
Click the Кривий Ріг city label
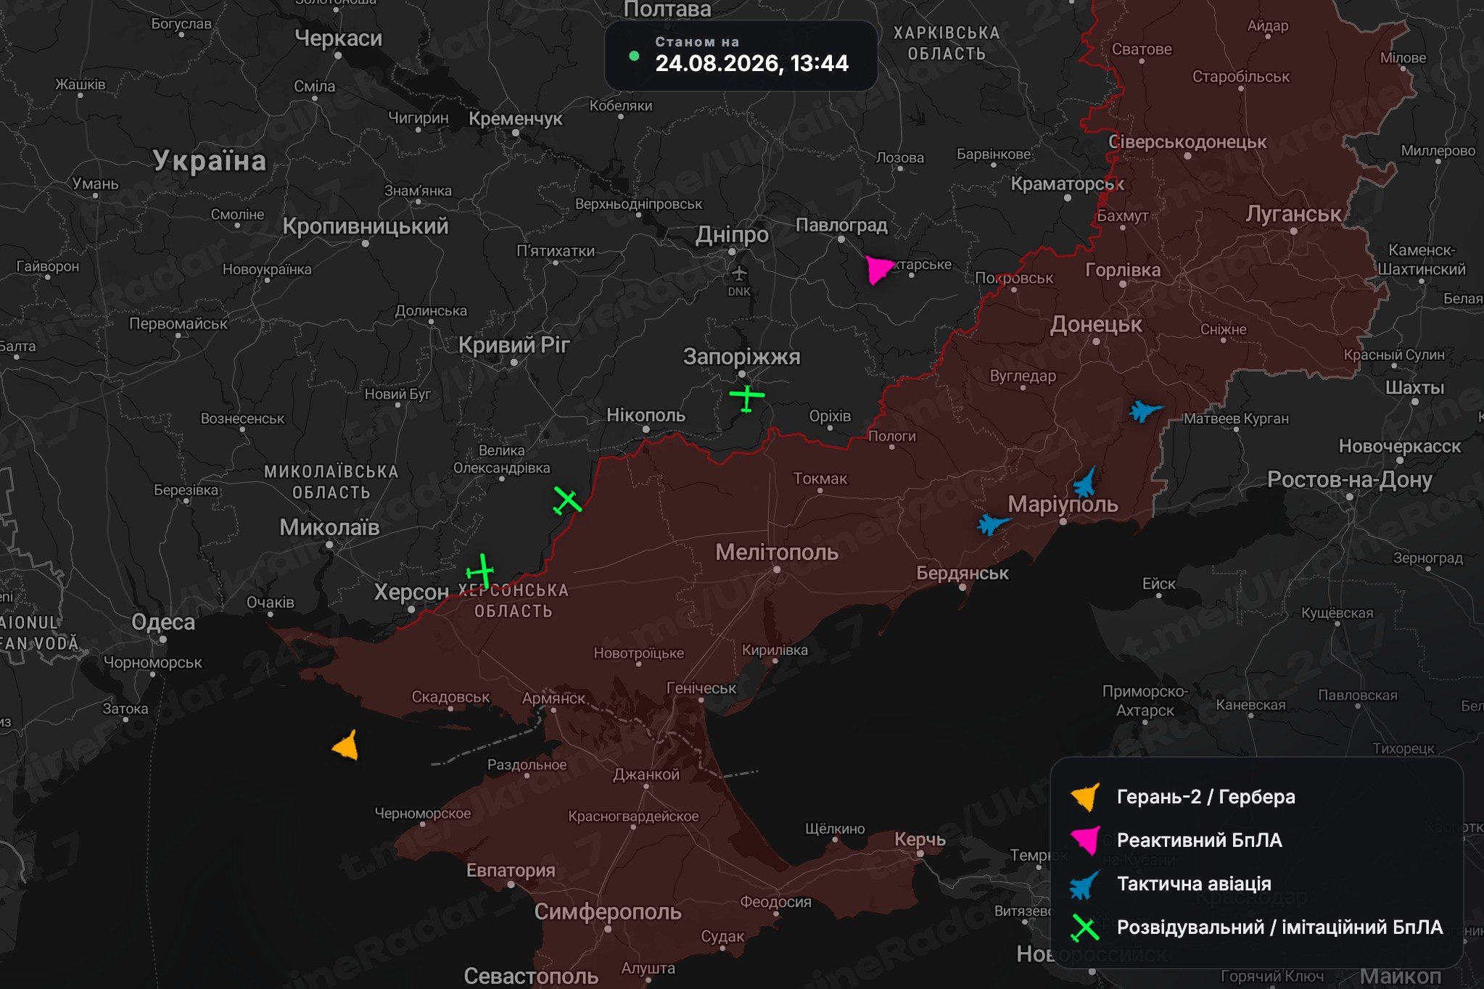click(x=514, y=345)
